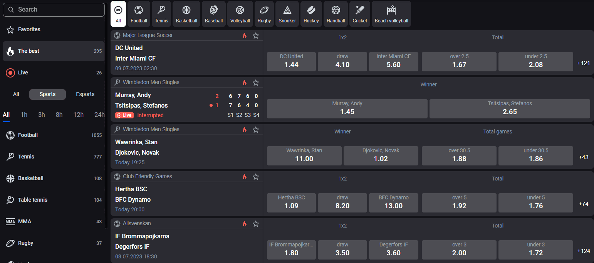Bet on DC United at 1.44 odds
This screenshot has height=263, width=594.
click(x=291, y=62)
